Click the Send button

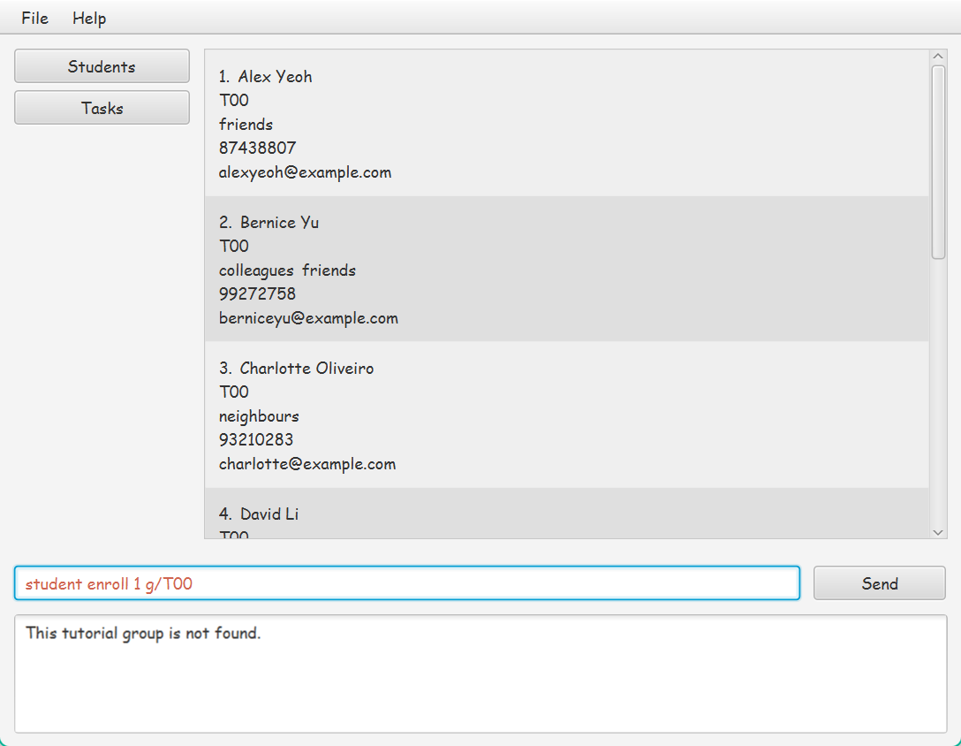(x=880, y=583)
